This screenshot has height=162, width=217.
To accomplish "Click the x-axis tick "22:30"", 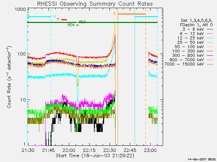I will 110,150.
